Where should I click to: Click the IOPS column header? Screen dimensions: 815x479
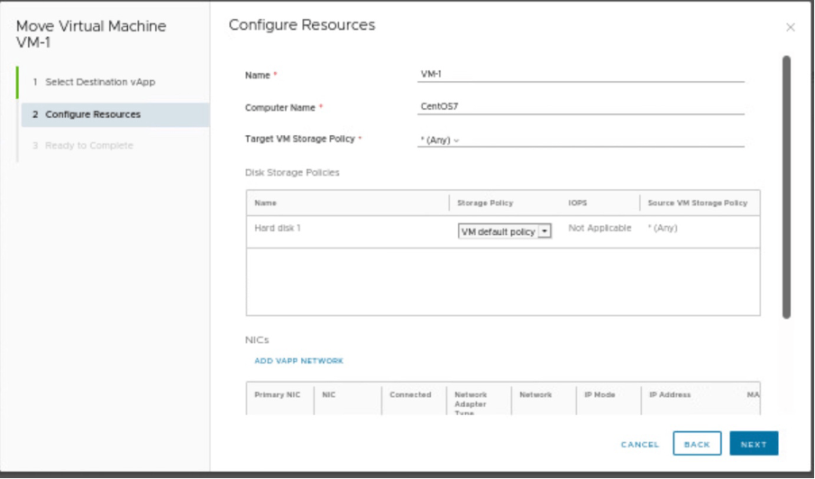578,203
